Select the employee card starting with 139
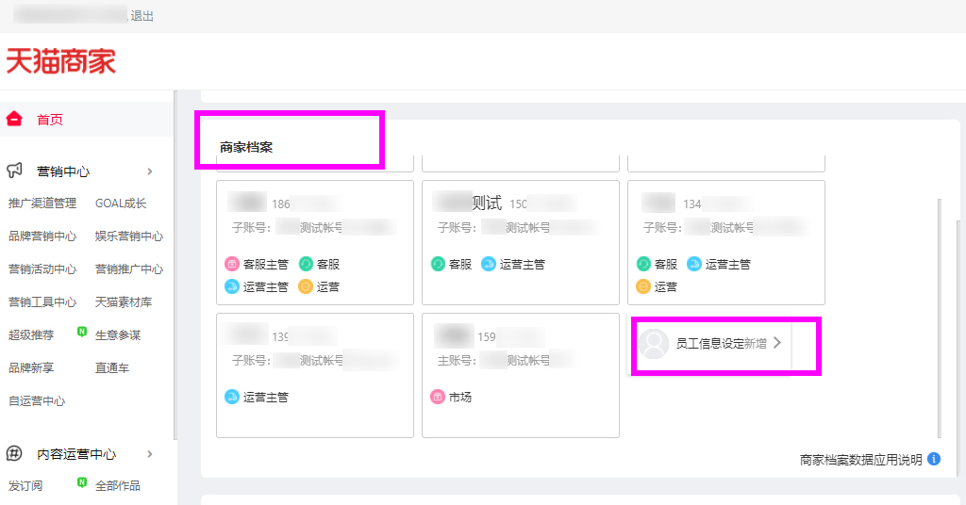The image size is (966, 505). pos(315,375)
